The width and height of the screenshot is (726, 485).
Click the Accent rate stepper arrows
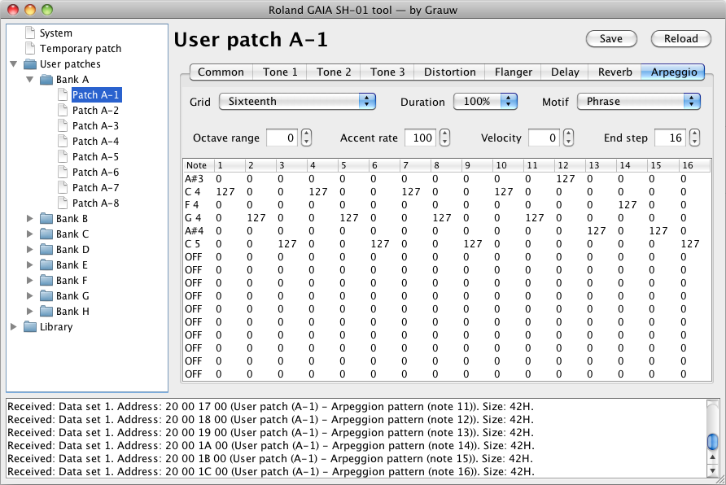tap(444, 138)
